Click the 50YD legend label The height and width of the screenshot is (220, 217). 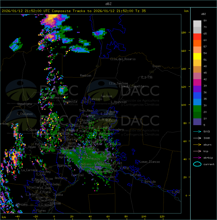207,132
